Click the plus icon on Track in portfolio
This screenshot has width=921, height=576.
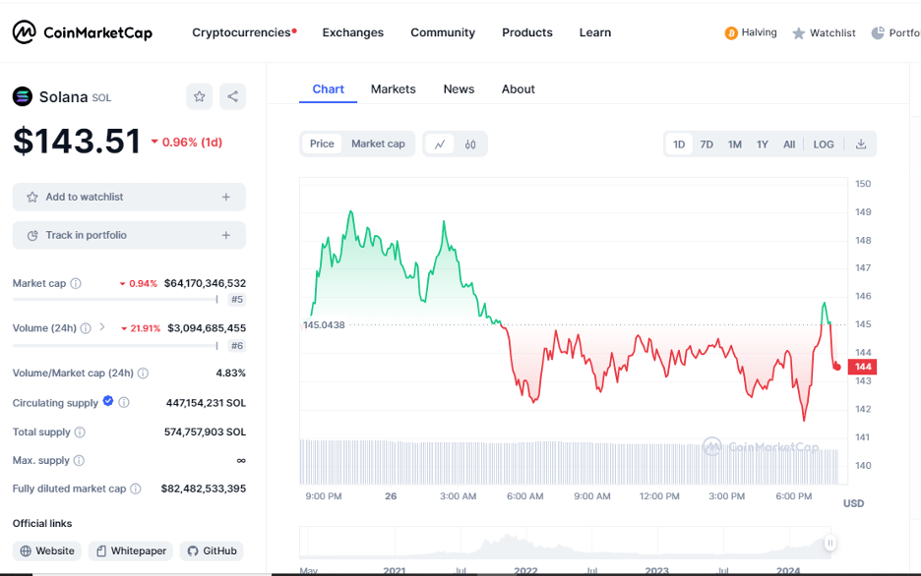pos(226,235)
